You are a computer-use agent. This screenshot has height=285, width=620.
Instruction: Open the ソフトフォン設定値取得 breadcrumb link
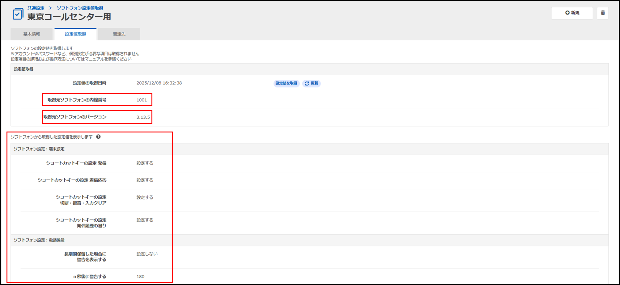click(80, 8)
